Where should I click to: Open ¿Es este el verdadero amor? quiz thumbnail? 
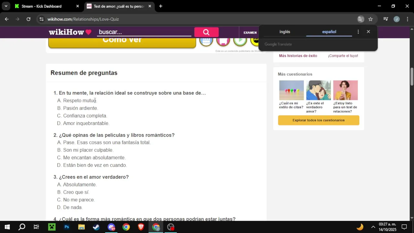pyautogui.click(x=319, y=90)
